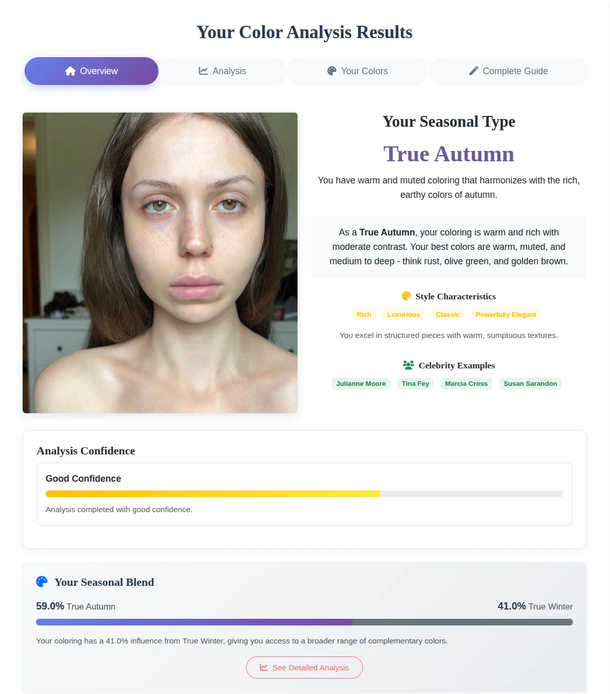Switch to the Analysis tab
The width and height of the screenshot is (610, 694).
tap(222, 71)
